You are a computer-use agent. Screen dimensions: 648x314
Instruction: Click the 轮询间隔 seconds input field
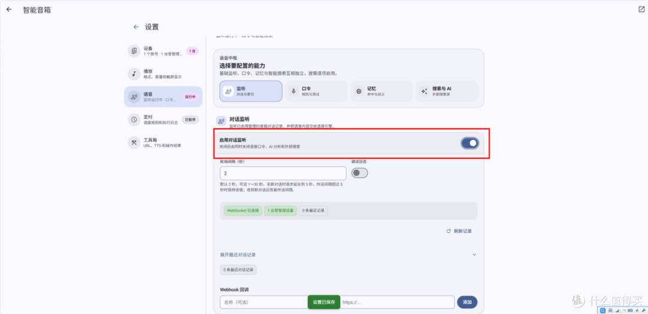(x=283, y=173)
